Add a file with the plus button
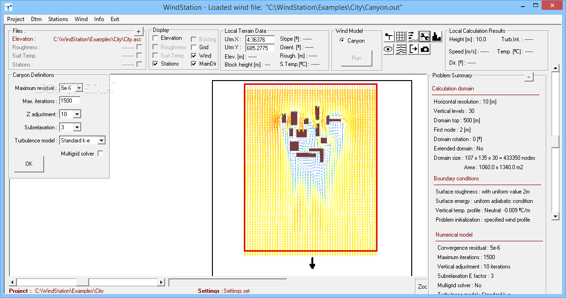The image size is (566, 298). tap(139, 31)
